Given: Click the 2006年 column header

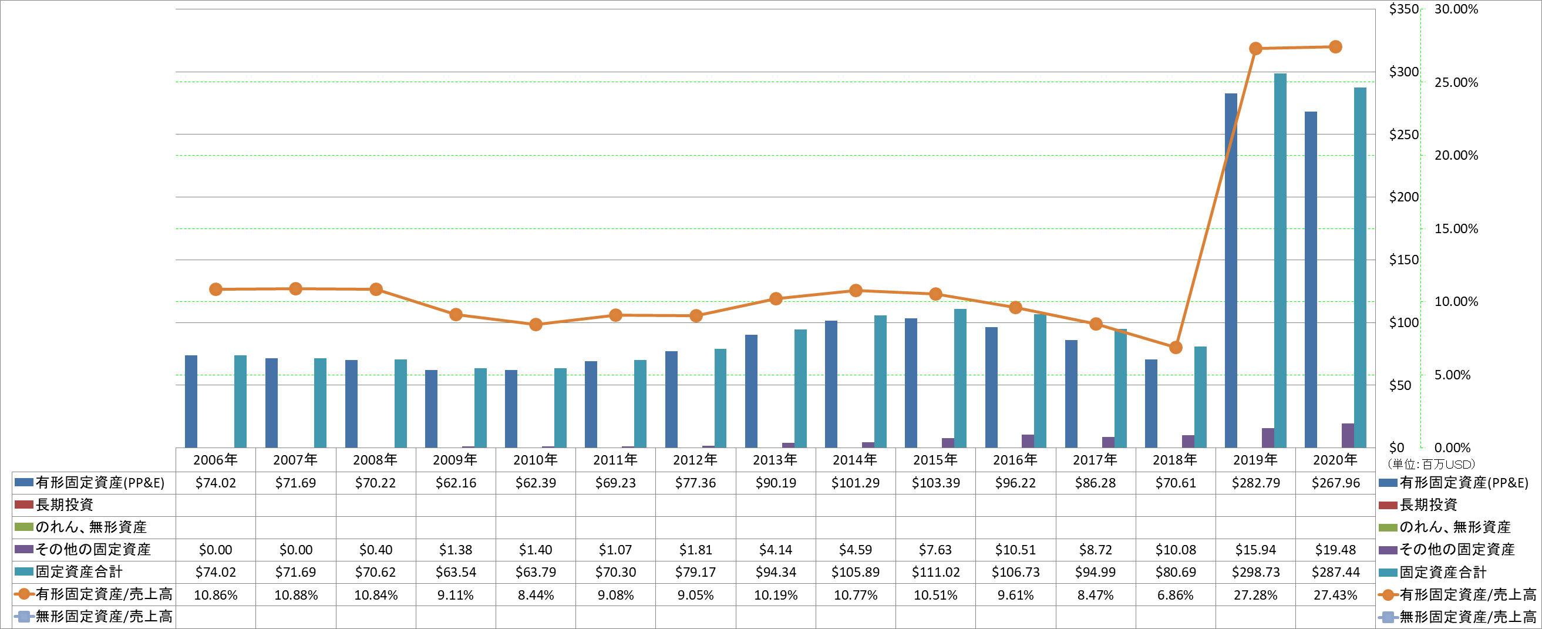Looking at the screenshot, I should coord(216,460).
